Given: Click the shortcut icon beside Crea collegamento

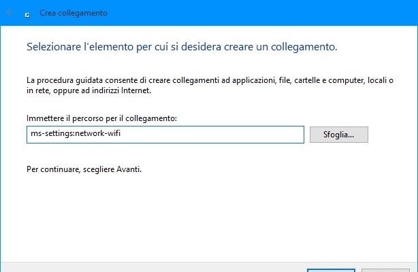Looking at the screenshot, I should pyautogui.click(x=27, y=14).
